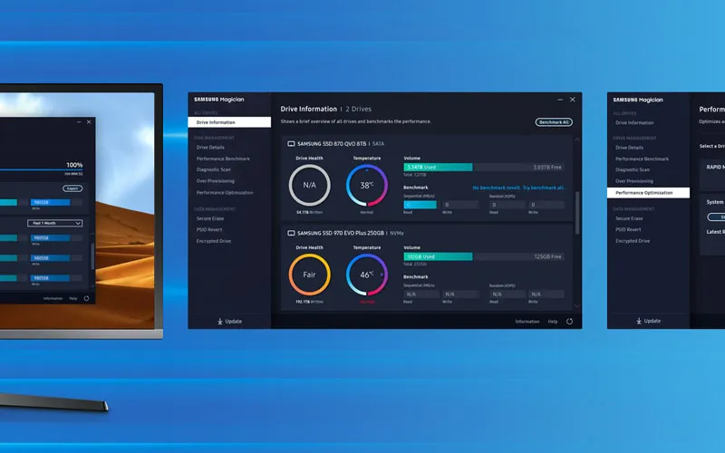The image size is (725, 453).
Task: Click 870 QVO volume usage bar
Action: (x=484, y=167)
